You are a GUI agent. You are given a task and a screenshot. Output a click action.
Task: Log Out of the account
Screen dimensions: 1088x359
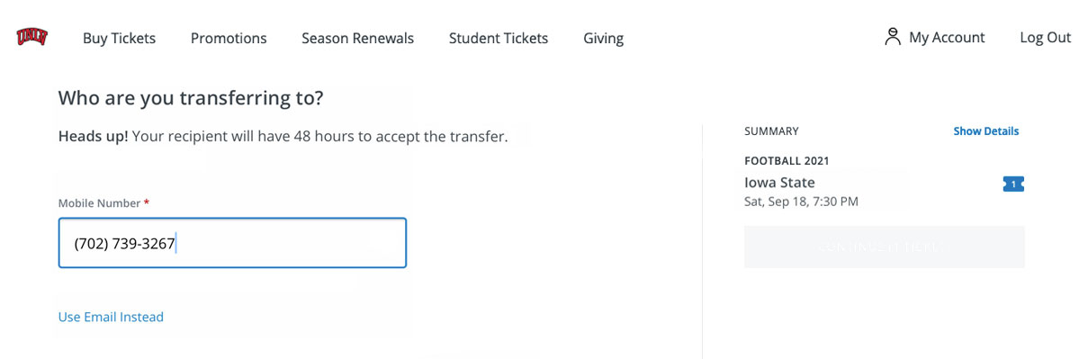(x=1045, y=38)
